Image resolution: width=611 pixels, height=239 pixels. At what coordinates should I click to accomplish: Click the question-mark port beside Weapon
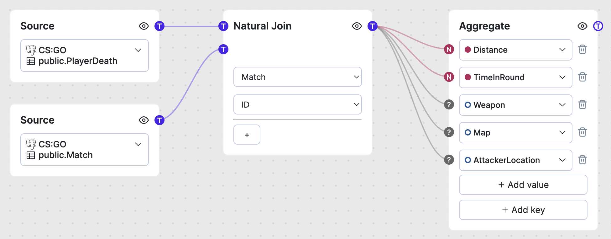(x=449, y=105)
